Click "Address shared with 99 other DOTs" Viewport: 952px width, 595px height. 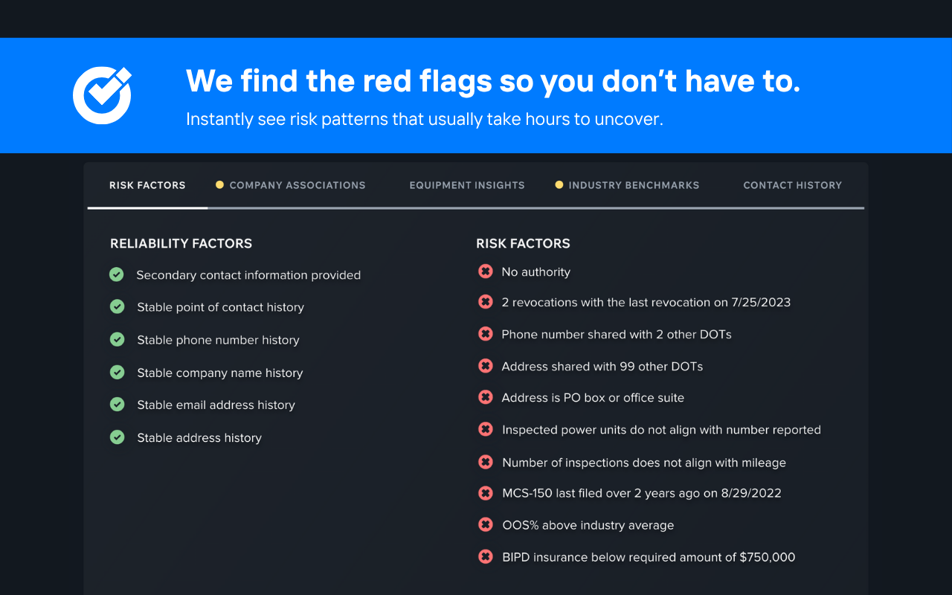[x=602, y=367]
